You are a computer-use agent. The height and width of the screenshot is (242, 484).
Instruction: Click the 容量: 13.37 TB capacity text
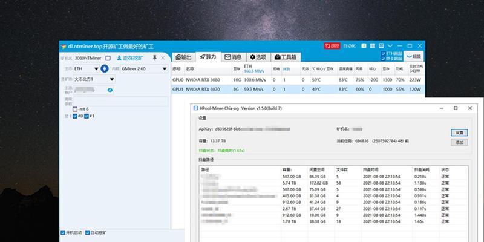pyautogui.click(x=212, y=141)
